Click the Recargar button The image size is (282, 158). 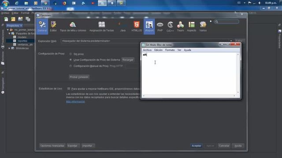point(128,60)
